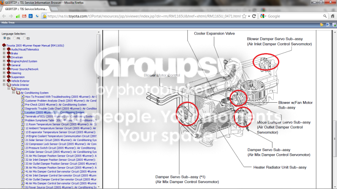Viewport: 337px width, 189px height.
Task: Bookmark this page with the star icon
Action: (x=244, y=16)
